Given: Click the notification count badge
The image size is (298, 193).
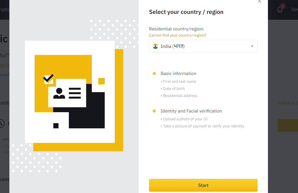Looking at the screenshot, I should tap(283, 6).
